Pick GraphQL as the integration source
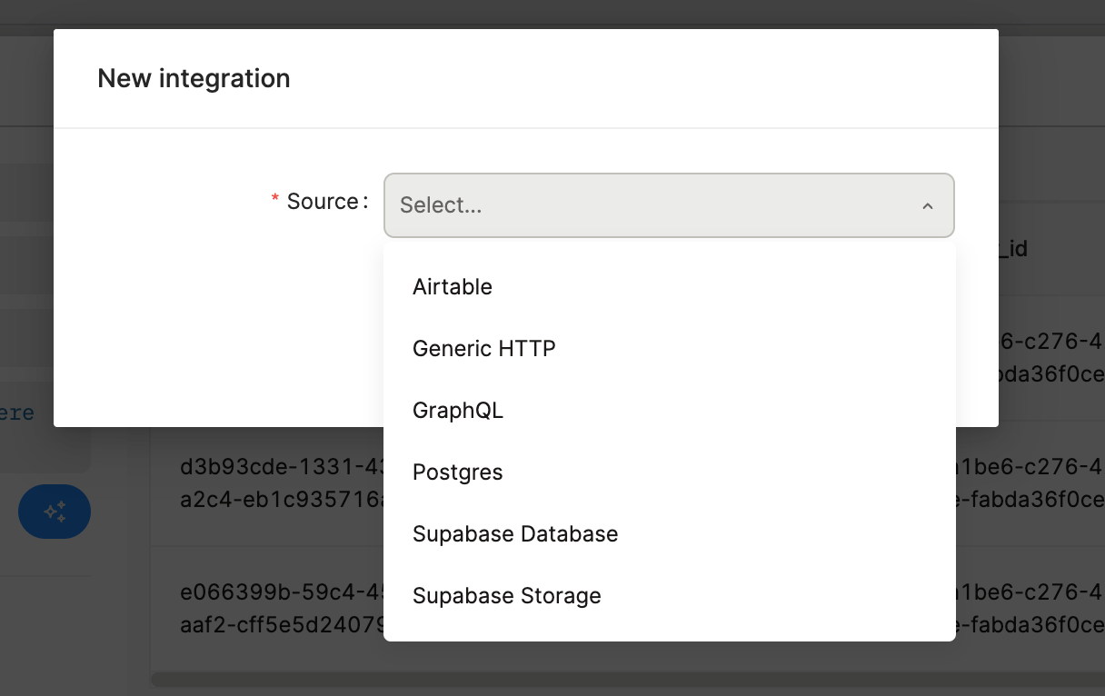Viewport: 1105px width, 696px height. coord(457,411)
